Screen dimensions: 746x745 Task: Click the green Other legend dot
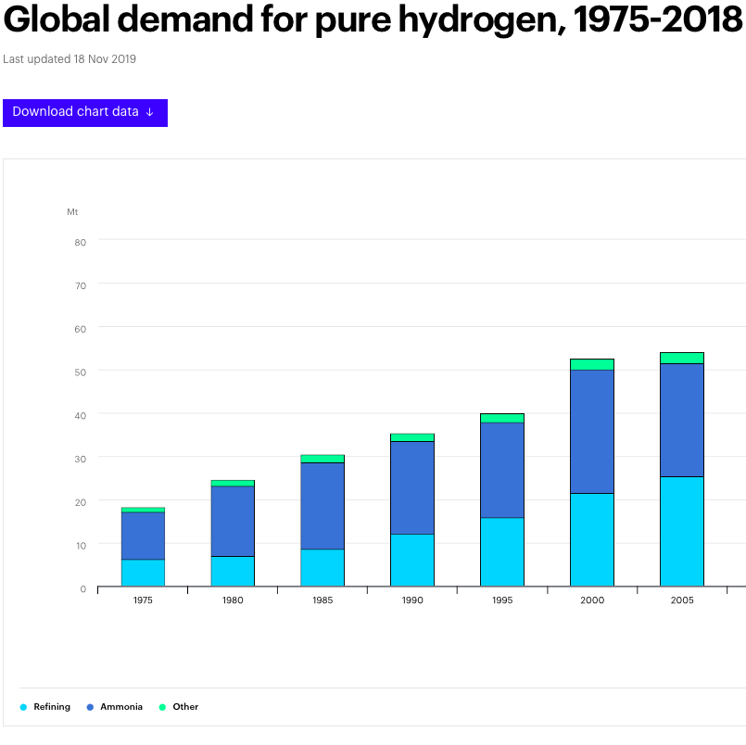pos(162,707)
